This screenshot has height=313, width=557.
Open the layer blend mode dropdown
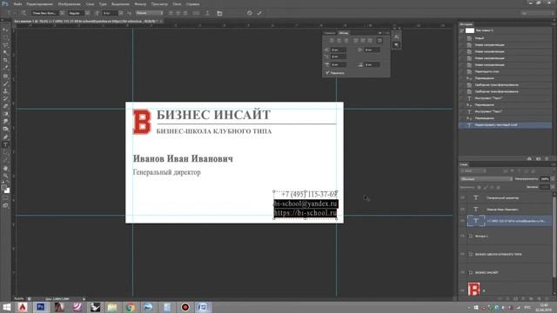coord(486,179)
